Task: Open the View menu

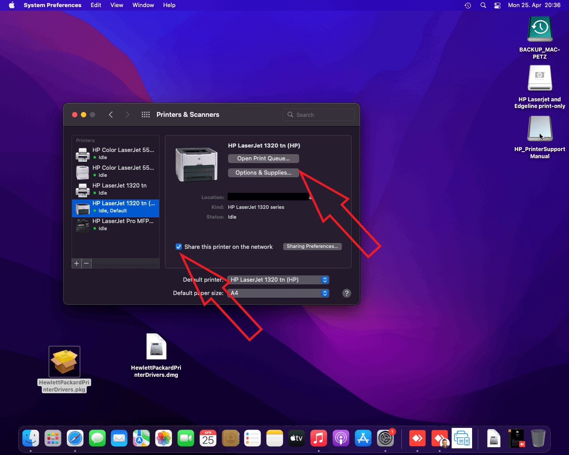Action: 117,5
